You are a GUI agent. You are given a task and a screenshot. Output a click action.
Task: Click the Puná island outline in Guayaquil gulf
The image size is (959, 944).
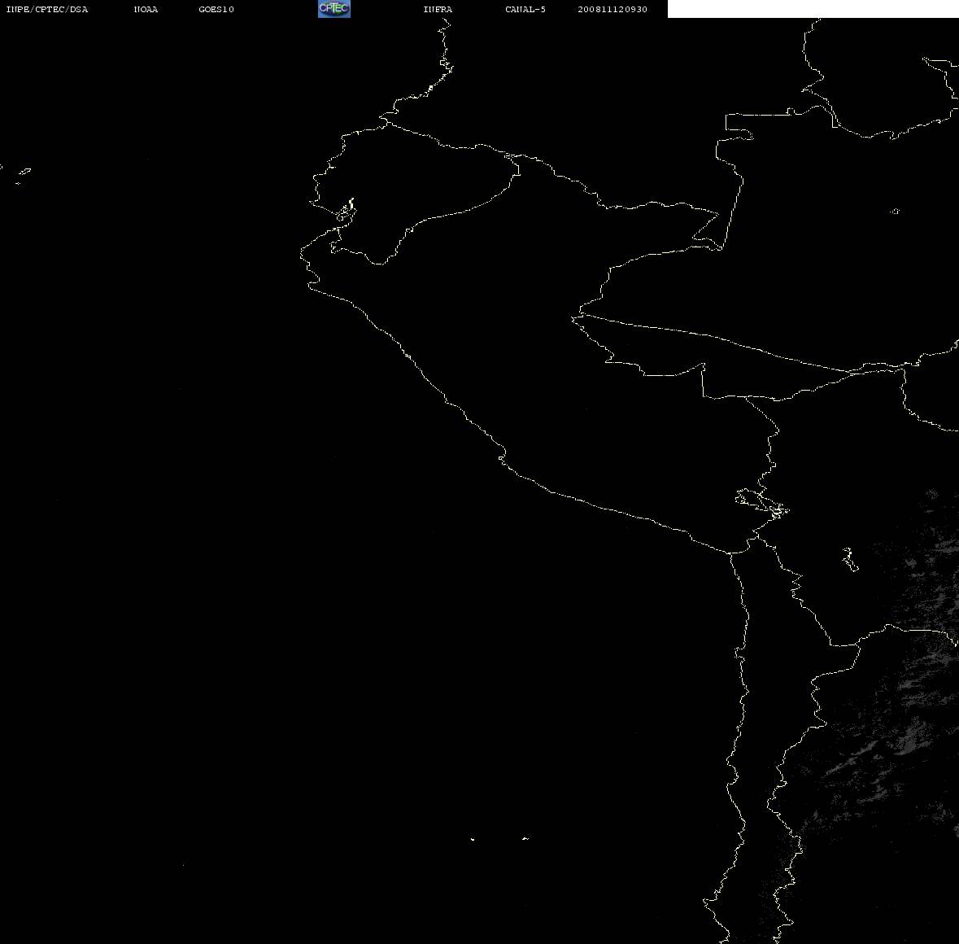346,212
